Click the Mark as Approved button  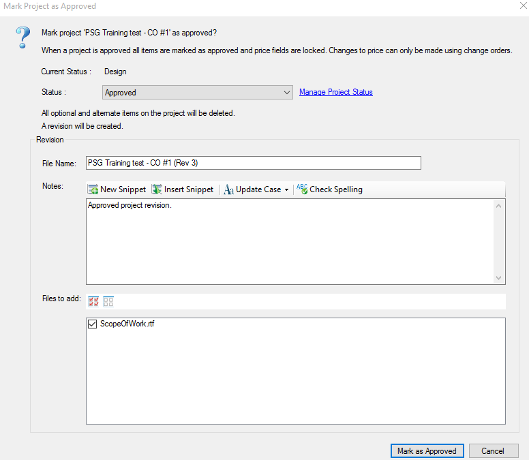tap(427, 451)
